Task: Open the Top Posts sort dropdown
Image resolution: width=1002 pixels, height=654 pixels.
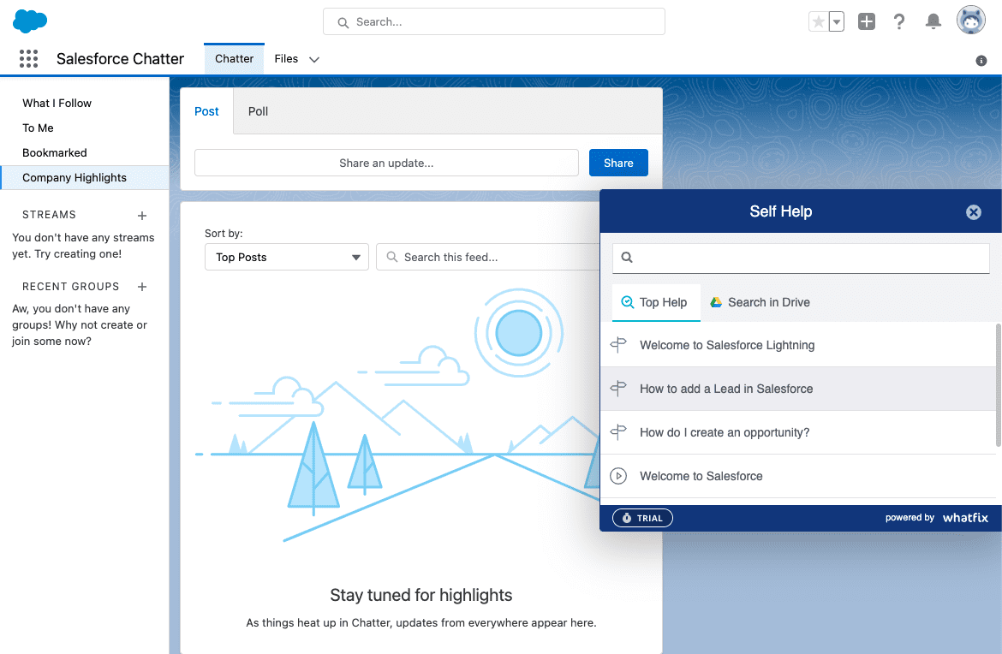Action: [x=287, y=257]
